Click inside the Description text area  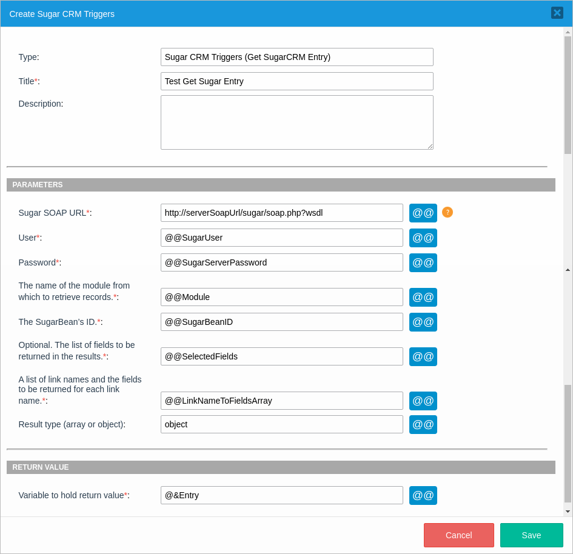point(297,122)
